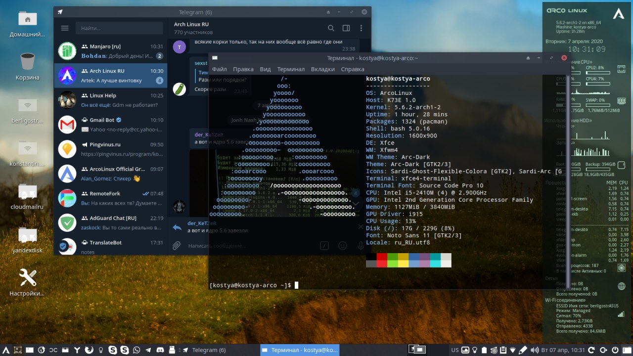This screenshot has height=356, width=633.
Task: Open the emoji picker in Telegram message box
Action: [x=342, y=245]
